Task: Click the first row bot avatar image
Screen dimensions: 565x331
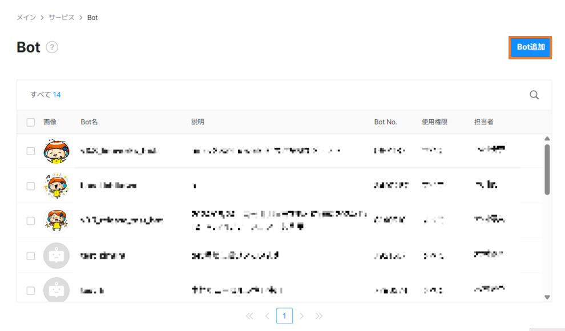Action: coord(56,151)
